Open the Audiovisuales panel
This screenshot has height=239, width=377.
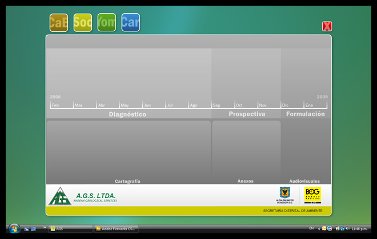point(305,151)
